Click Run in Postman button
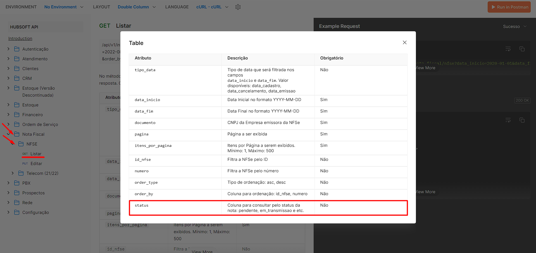Image resolution: width=536 pixels, height=253 pixels. 509,7
